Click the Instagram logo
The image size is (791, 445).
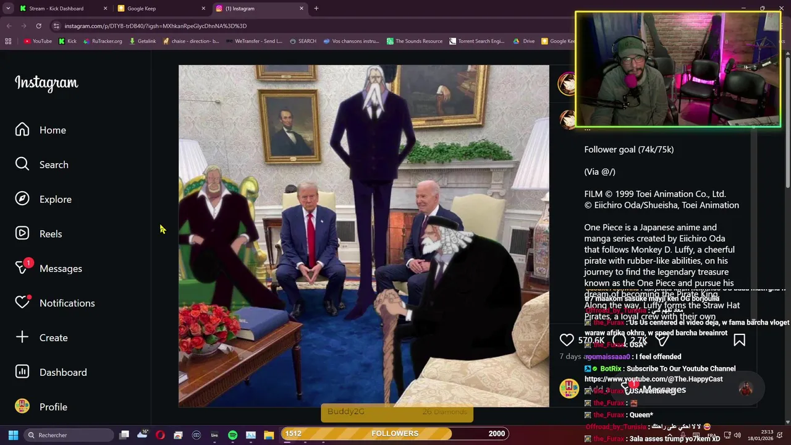(46, 83)
